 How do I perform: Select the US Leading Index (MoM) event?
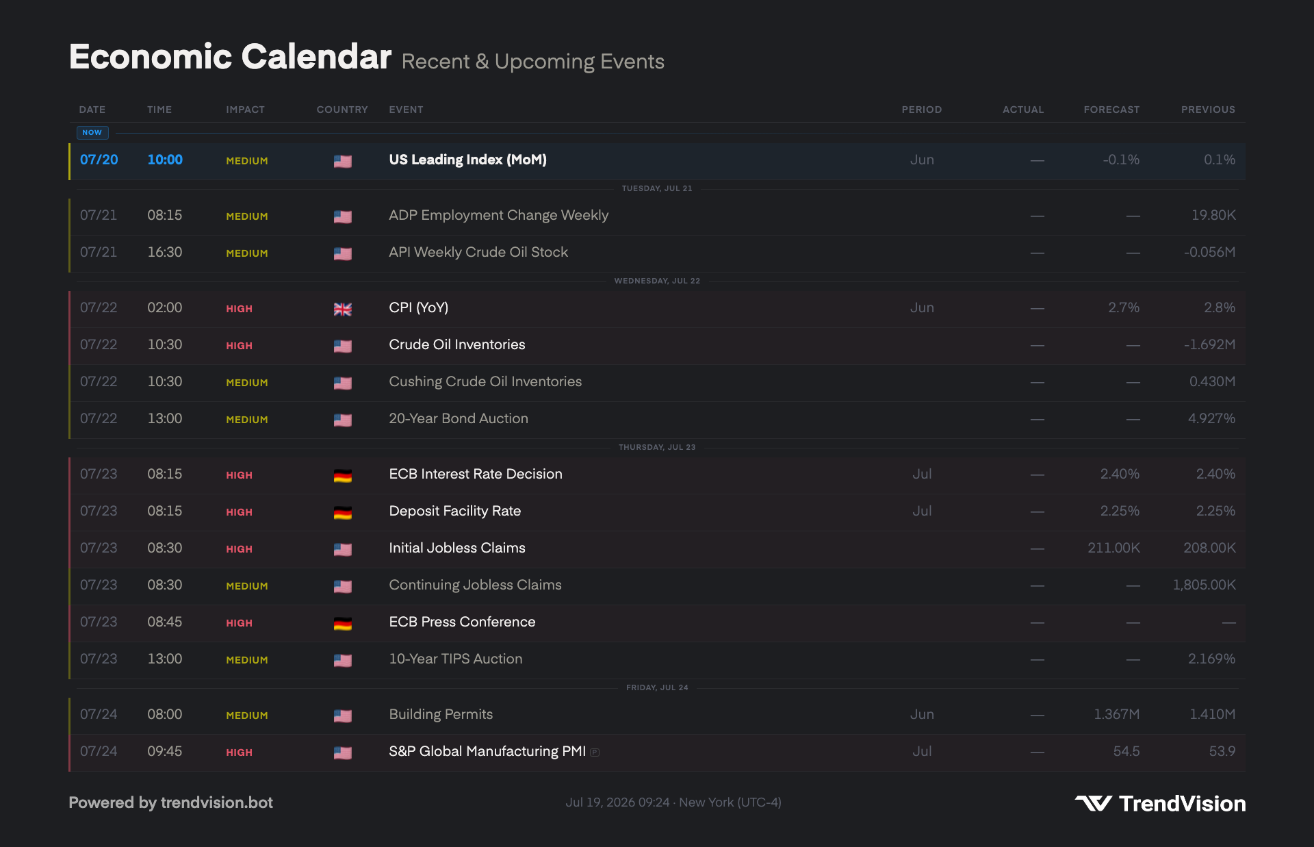(467, 160)
